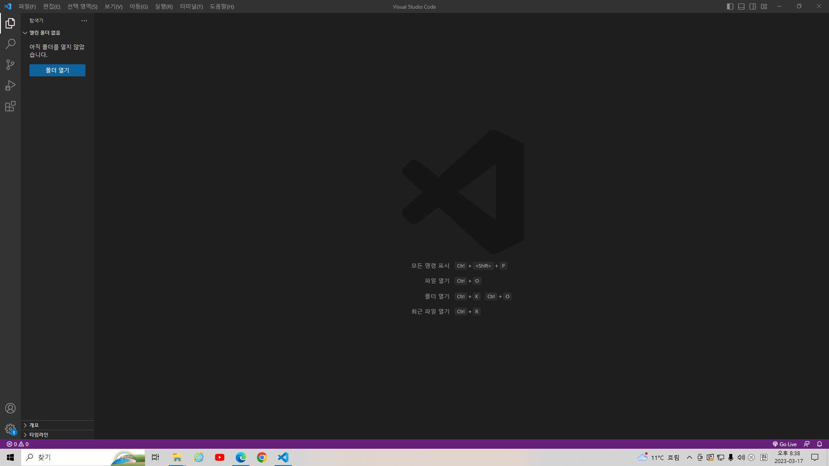829x466 pixels.
Task: Open the Manage gear icon
Action: (10, 429)
